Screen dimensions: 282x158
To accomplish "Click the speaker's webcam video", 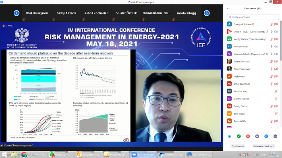I will 178,106.
